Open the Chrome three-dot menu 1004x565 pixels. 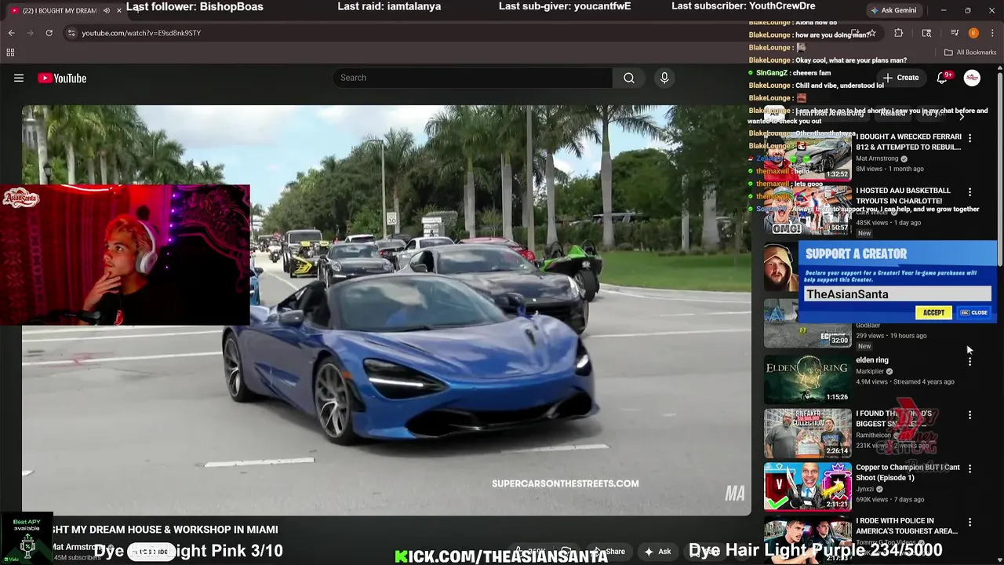tap(992, 33)
